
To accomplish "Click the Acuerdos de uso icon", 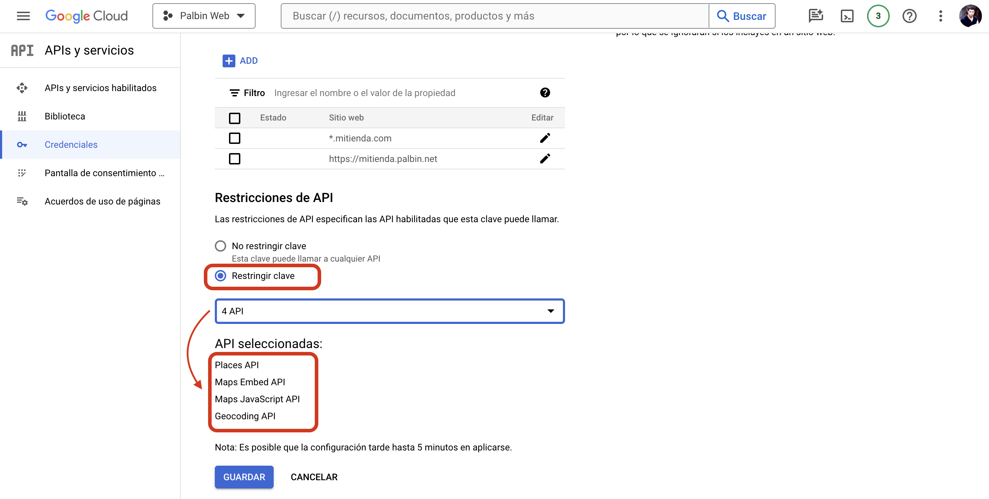I will pos(22,201).
